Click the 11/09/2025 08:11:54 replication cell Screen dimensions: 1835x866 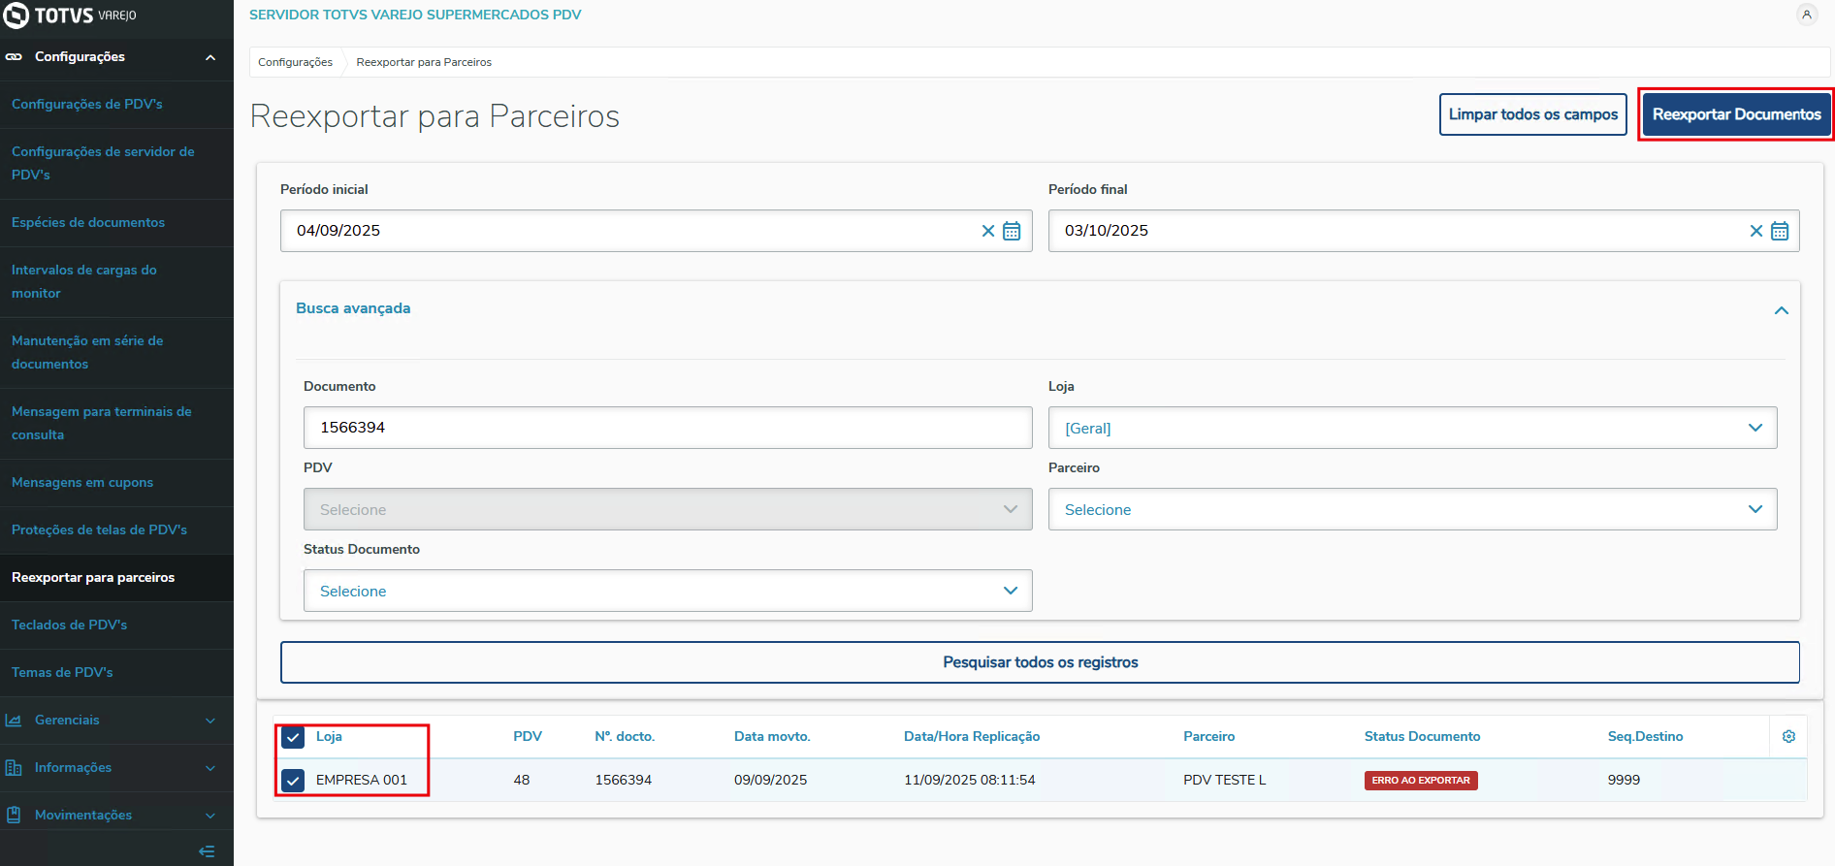(970, 781)
